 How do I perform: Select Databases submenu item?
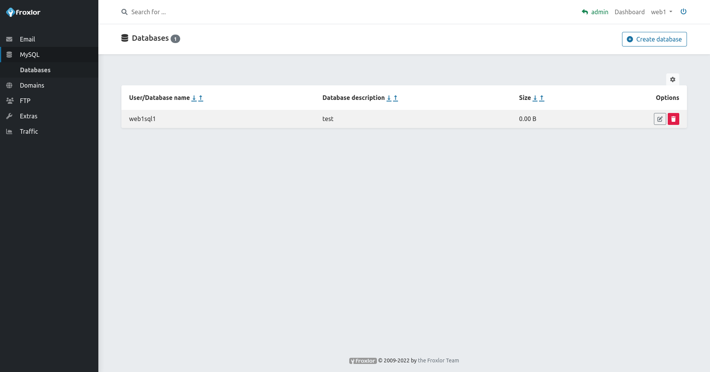point(35,70)
